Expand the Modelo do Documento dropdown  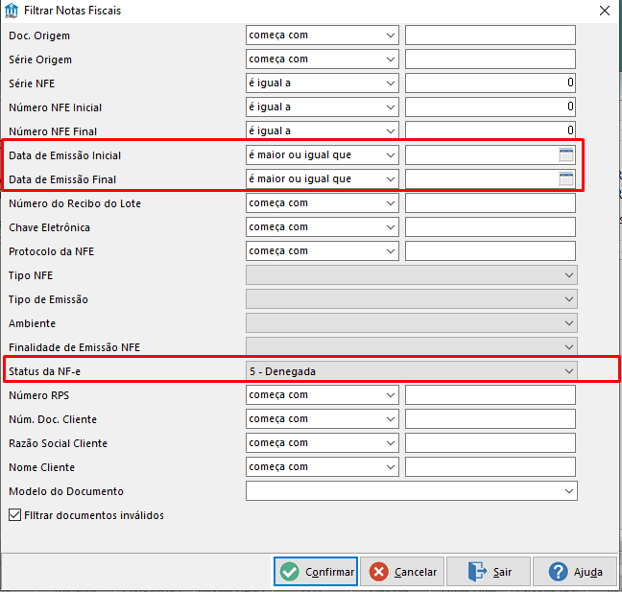click(412, 491)
